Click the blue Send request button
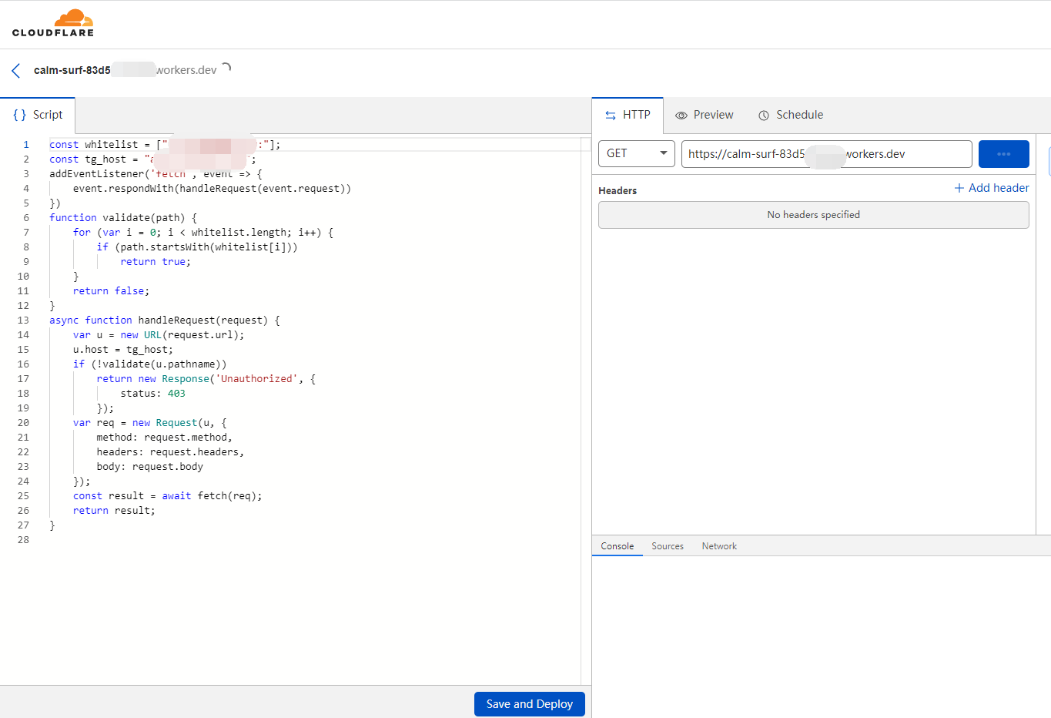 [1004, 154]
